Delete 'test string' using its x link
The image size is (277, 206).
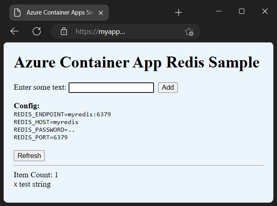15,185
